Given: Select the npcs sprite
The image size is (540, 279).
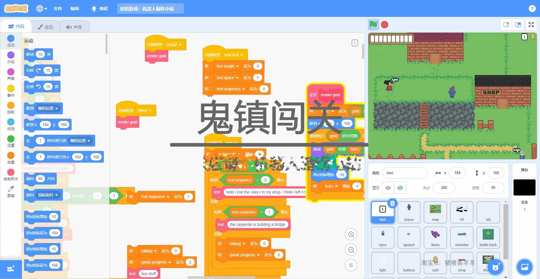Looking at the screenshot, I should (x=382, y=238).
